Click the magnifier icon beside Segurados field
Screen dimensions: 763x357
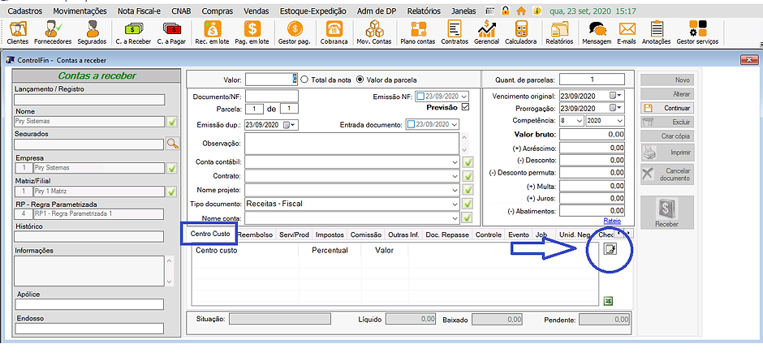(x=173, y=144)
